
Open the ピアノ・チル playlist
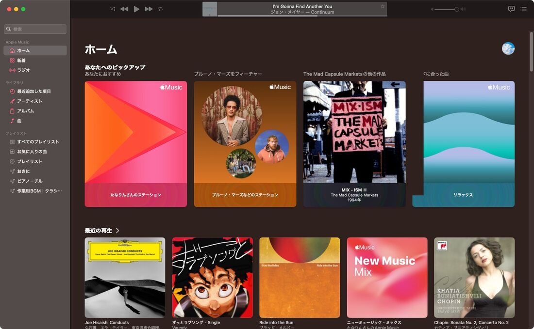pos(35,181)
